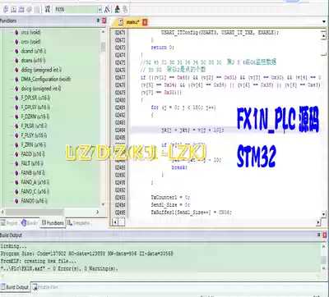The width and height of the screenshot is (329, 297).
Task: Click the Stop build toolbar icon
Action: point(37,9)
